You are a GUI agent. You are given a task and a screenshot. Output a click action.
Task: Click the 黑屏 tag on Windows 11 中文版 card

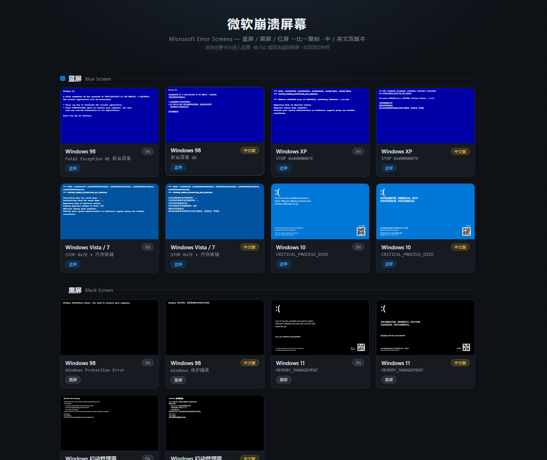point(389,380)
